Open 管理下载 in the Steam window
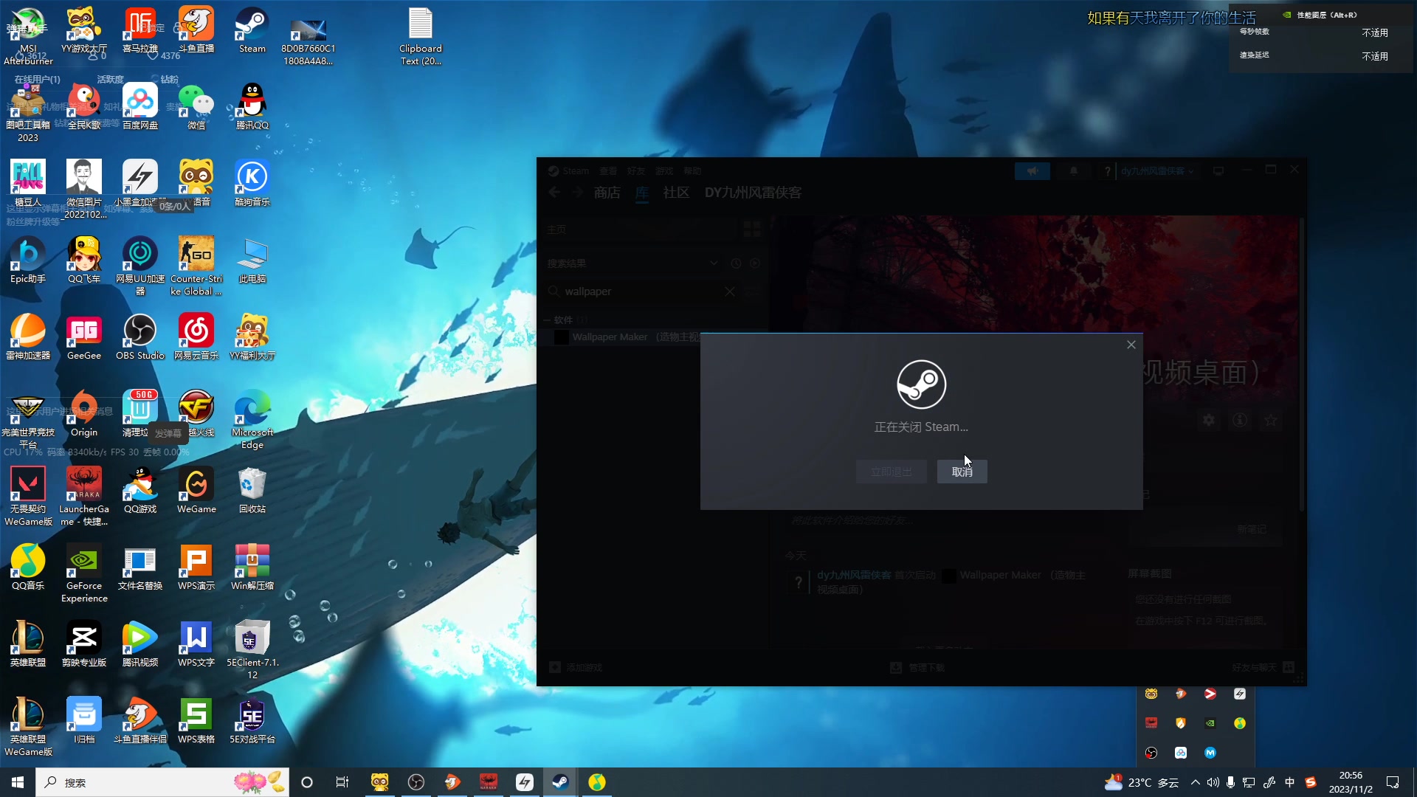This screenshot has width=1417, height=797. coord(917,668)
